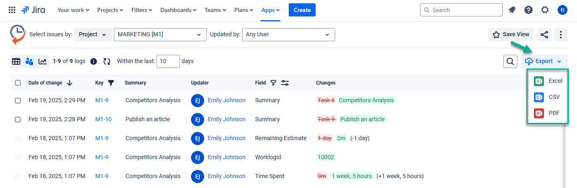This screenshot has width=577, height=188.
Task: Open the help question mark icon
Action: (529, 10)
